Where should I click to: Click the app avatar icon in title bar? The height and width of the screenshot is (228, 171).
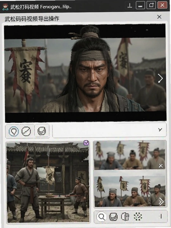[x=5, y=7]
